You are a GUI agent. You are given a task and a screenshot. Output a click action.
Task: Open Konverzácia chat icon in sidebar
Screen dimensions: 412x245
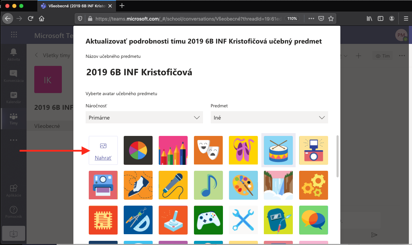[14, 76]
